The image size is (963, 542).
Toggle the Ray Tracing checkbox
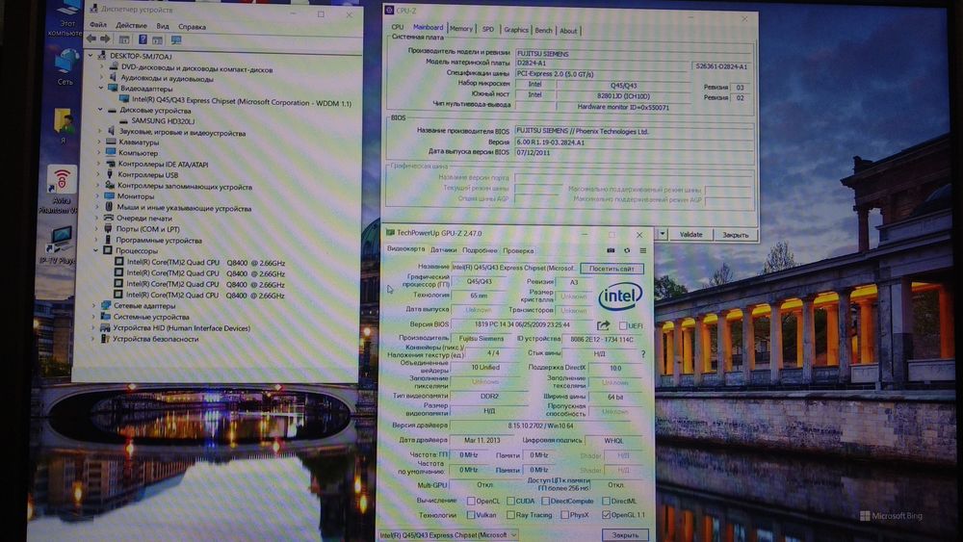click(x=510, y=514)
